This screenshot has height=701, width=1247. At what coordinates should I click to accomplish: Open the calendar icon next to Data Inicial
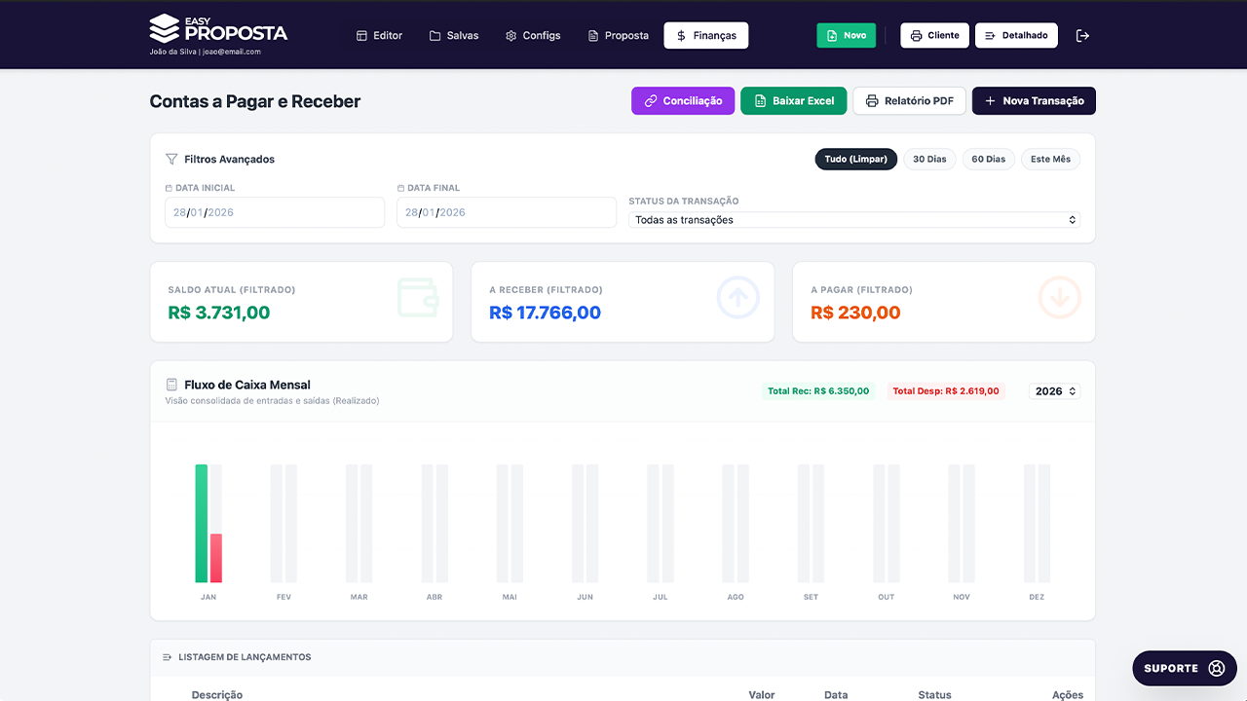pyautogui.click(x=170, y=187)
